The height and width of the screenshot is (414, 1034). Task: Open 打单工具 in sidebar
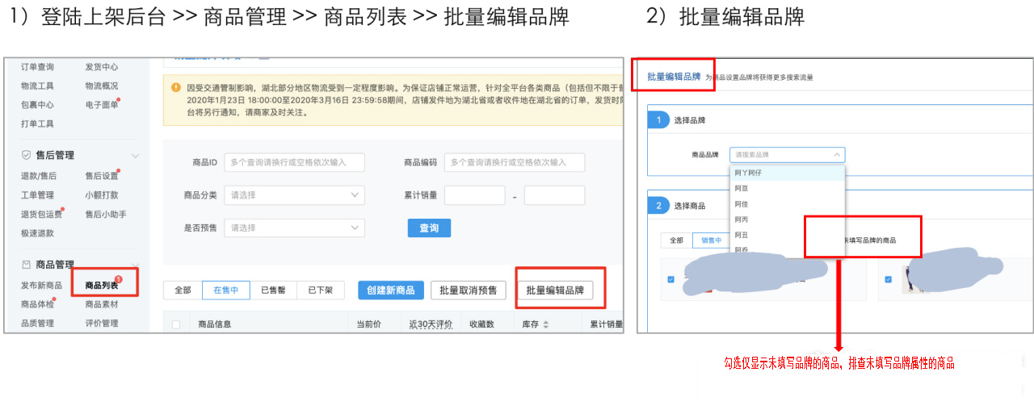(x=37, y=124)
